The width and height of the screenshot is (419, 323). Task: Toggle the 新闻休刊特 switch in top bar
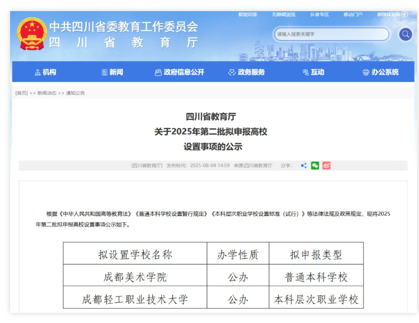[x=404, y=15]
